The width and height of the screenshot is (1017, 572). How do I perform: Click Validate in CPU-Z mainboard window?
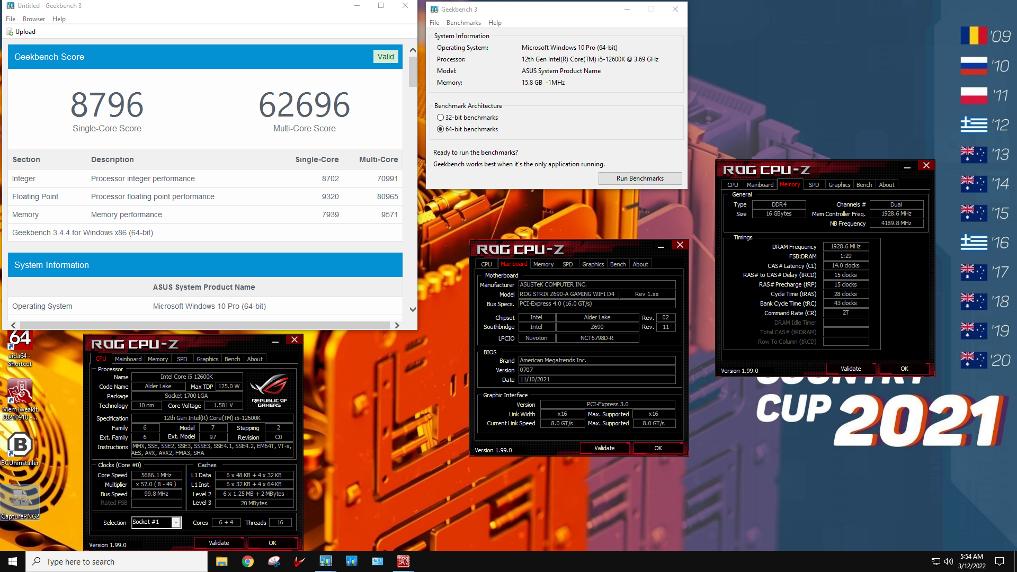604,448
